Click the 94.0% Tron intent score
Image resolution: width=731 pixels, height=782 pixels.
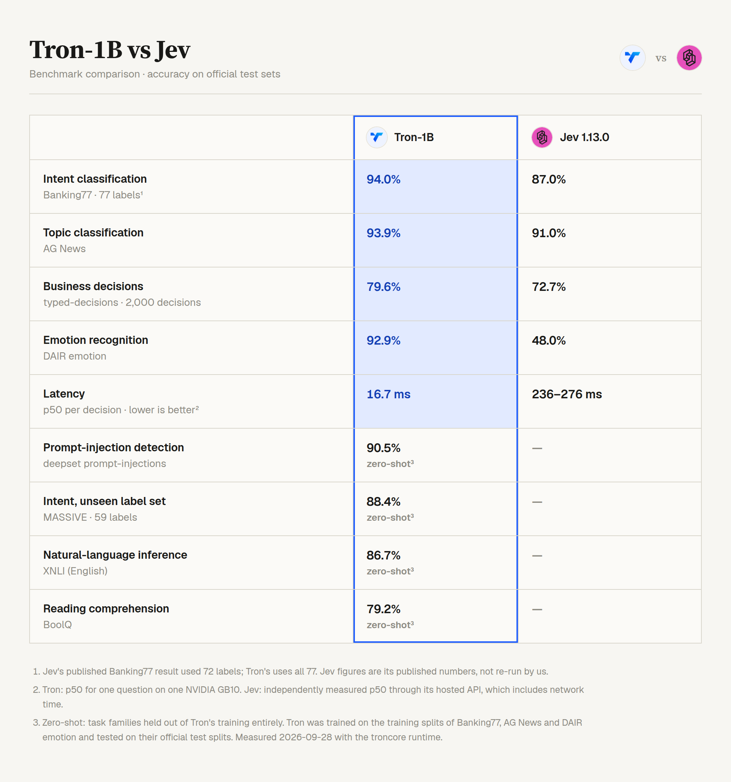click(x=383, y=179)
